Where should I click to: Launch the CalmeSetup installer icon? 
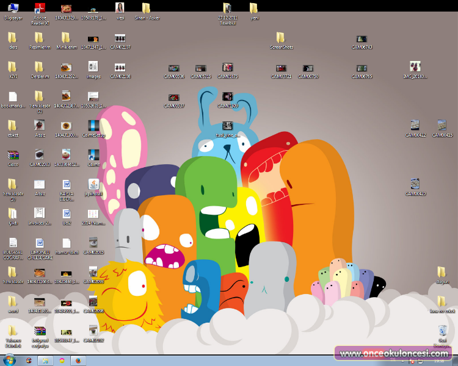[x=93, y=125]
